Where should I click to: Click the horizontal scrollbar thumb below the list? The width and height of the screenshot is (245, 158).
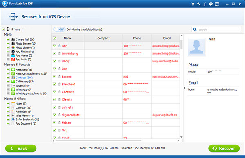tap(98, 140)
